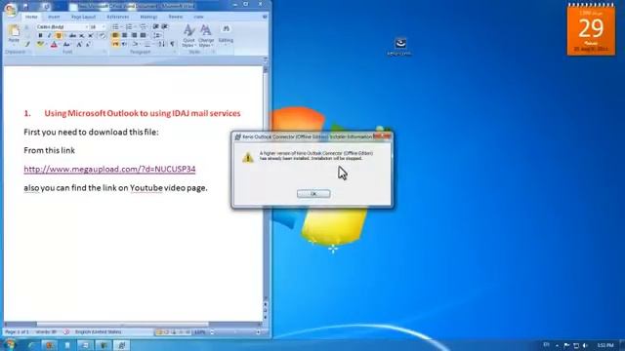Toggle Subscript formatting in Word
625x351 pixels.
coord(82,35)
